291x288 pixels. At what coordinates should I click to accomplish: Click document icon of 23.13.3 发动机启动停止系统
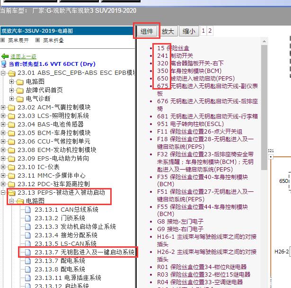[x=27, y=227]
